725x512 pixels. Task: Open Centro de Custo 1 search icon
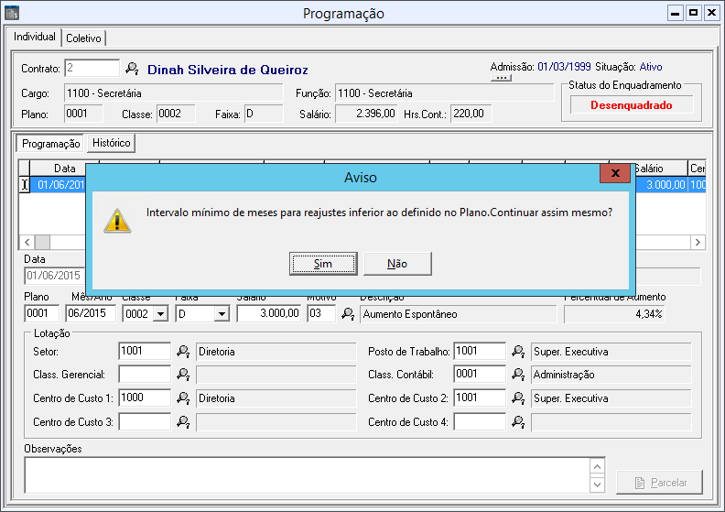click(x=183, y=398)
